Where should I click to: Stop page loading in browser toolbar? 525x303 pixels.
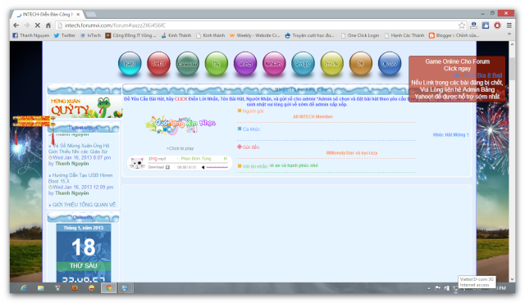38,25
